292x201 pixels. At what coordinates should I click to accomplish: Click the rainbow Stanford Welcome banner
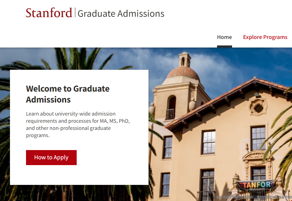256,186
